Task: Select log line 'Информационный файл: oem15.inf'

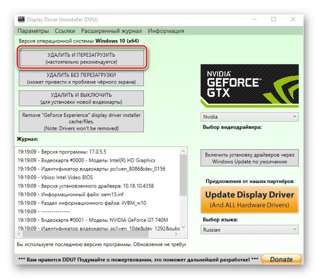Action: 70,194
